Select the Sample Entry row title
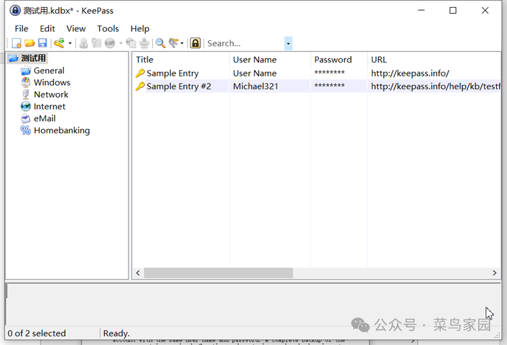The image size is (507, 345). [x=173, y=73]
